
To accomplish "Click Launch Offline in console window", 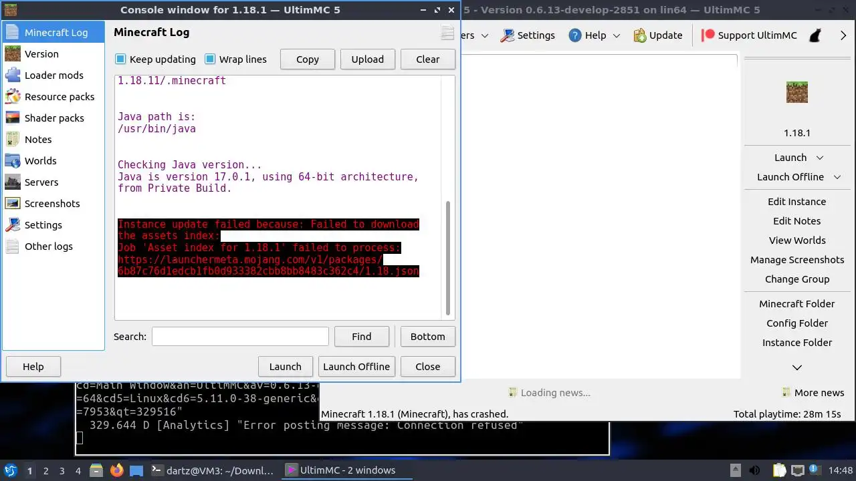I will point(356,366).
